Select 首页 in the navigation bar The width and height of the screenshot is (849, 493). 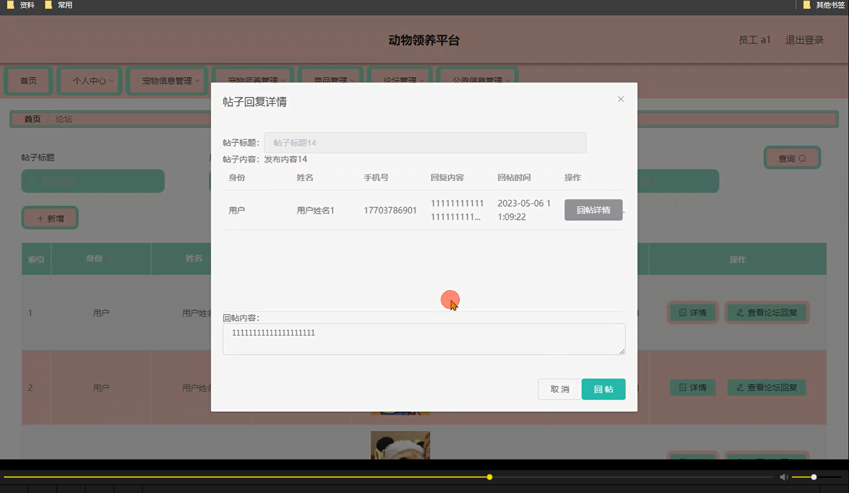click(x=28, y=81)
